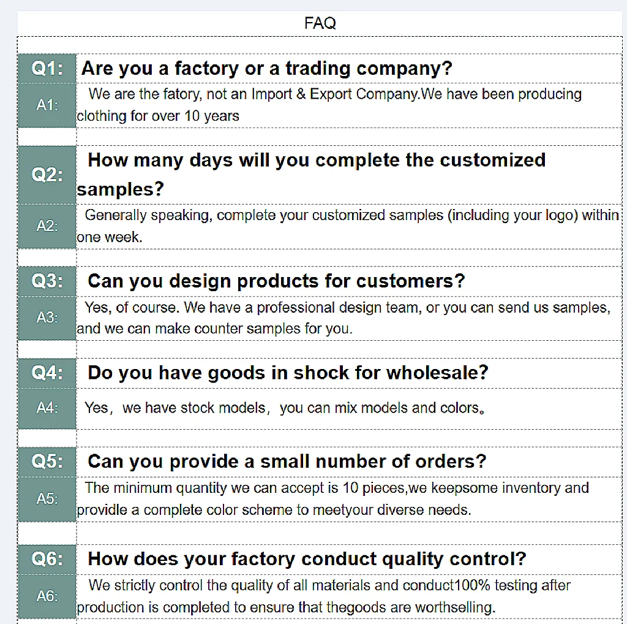
Task: Click the A2 label cell
Action: click(47, 226)
